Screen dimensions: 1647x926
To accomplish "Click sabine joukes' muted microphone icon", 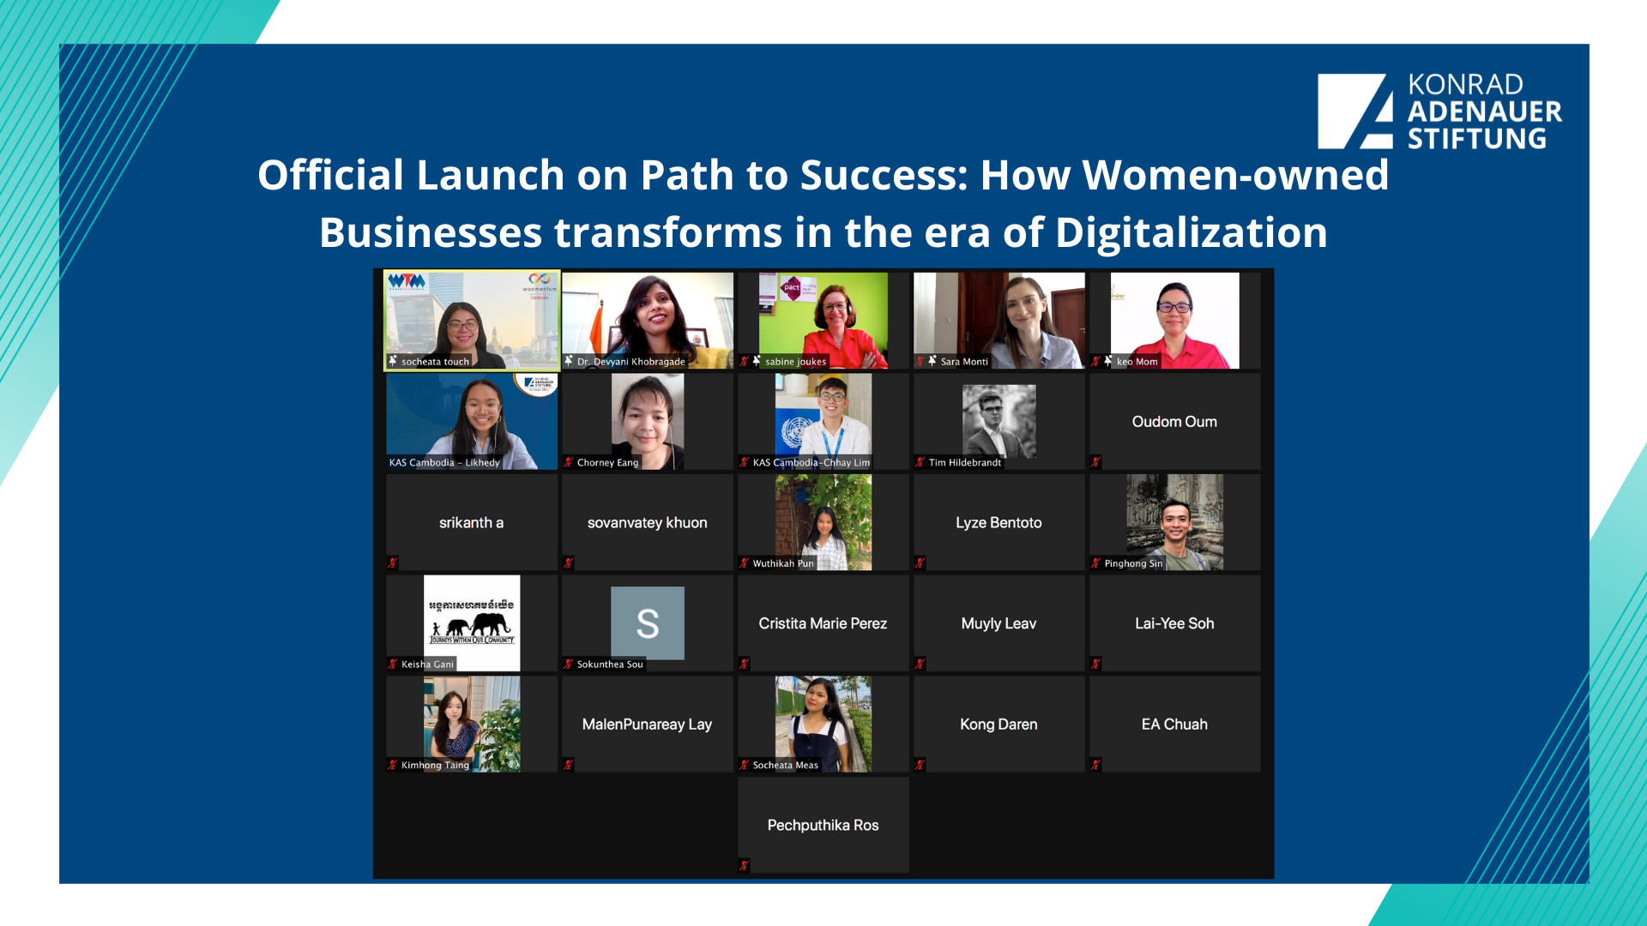I will pos(744,361).
